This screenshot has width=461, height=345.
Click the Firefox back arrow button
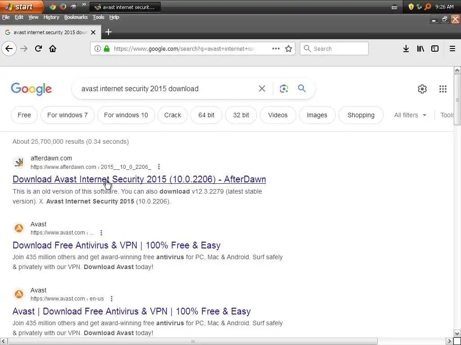(x=9, y=49)
